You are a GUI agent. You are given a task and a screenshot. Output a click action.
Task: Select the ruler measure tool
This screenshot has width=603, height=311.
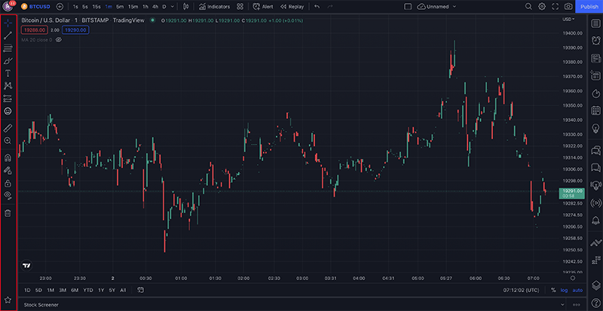[x=8, y=128]
